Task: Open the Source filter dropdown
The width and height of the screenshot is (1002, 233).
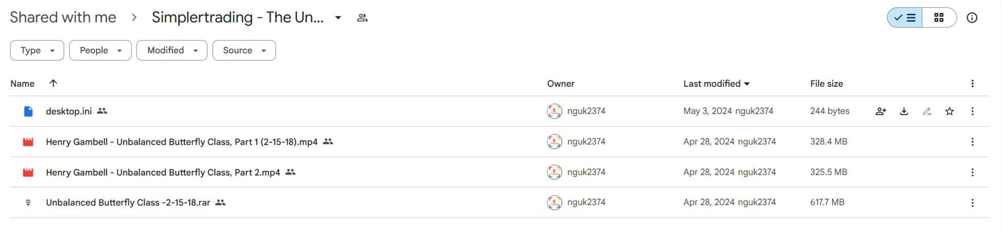Action: tap(244, 50)
